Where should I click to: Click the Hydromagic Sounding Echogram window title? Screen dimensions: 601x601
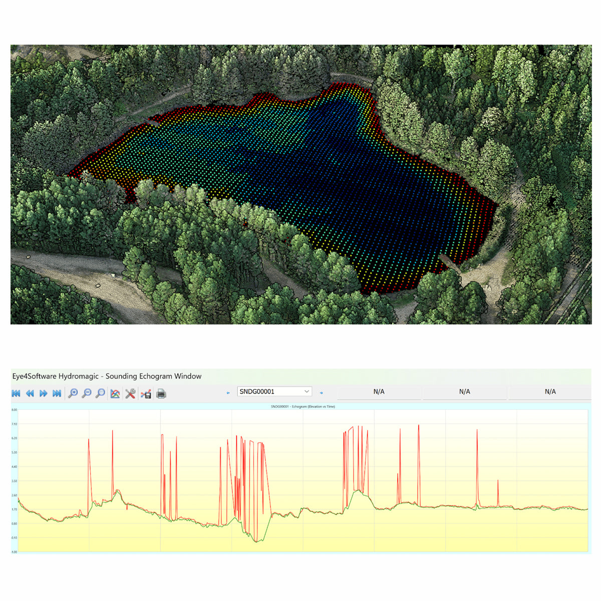tap(107, 376)
